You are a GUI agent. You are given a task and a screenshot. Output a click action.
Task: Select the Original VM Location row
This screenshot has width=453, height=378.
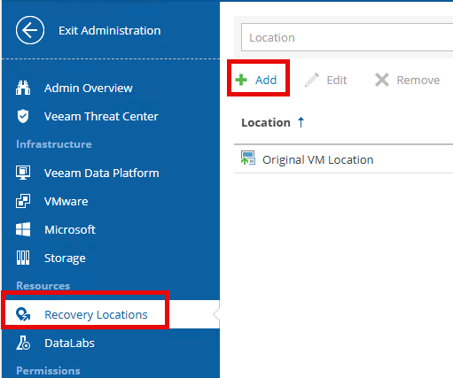click(343, 159)
